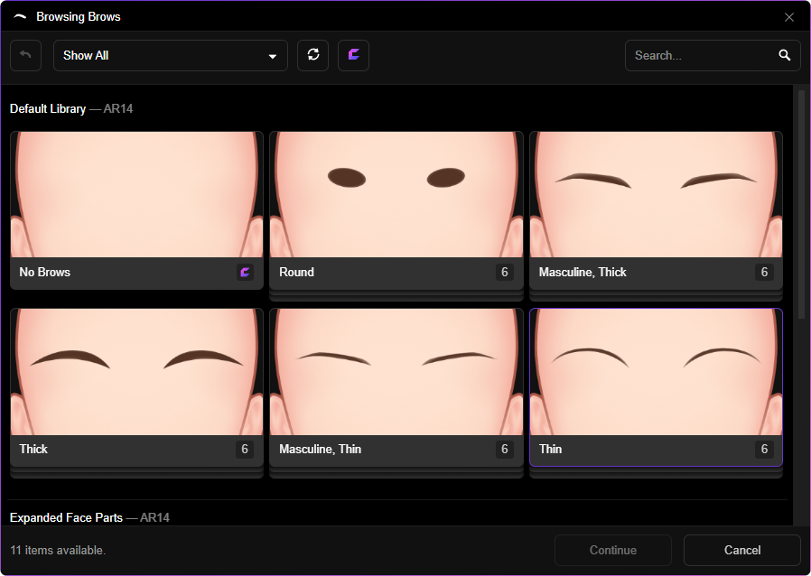Close the Browsing Brows dialog
The width and height of the screenshot is (811, 576).
(788, 17)
